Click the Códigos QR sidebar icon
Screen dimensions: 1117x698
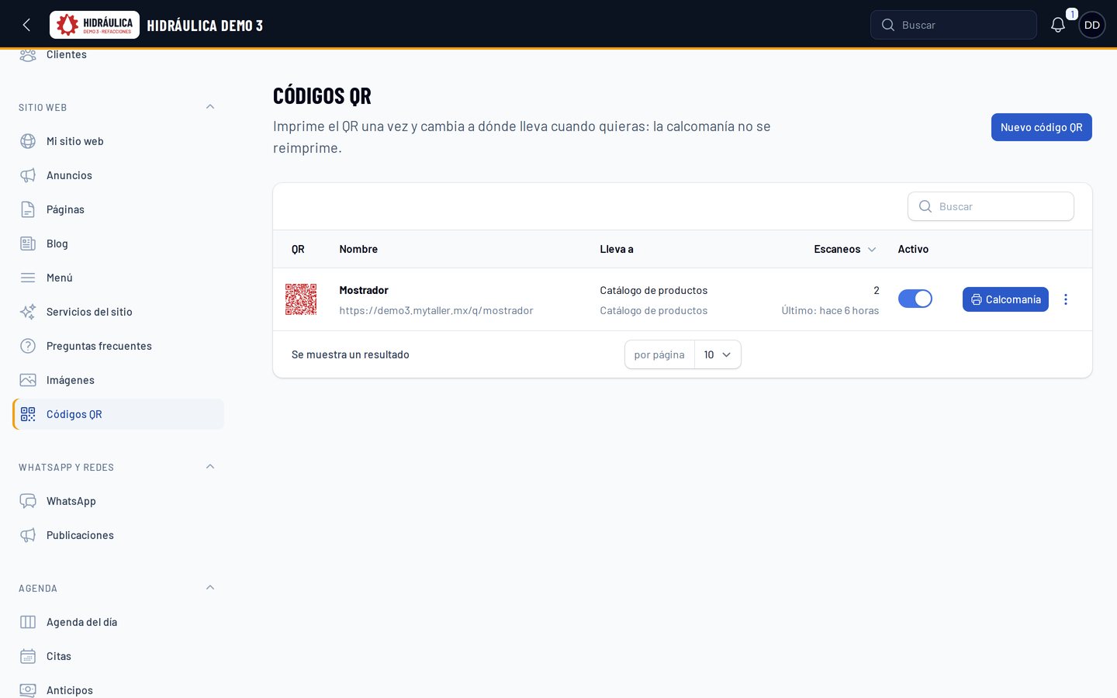(28, 414)
